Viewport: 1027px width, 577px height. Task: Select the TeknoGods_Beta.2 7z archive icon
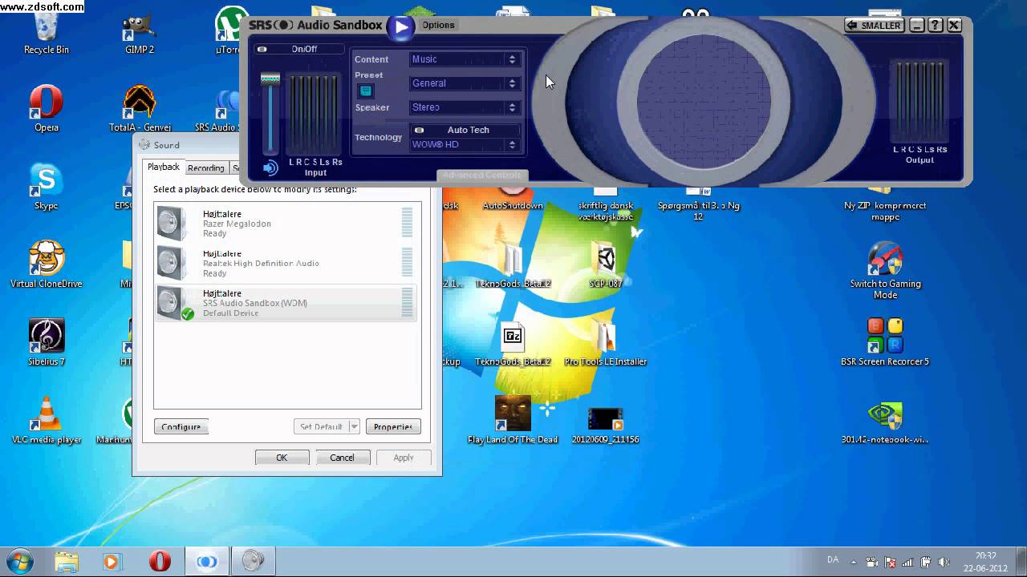(x=513, y=345)
